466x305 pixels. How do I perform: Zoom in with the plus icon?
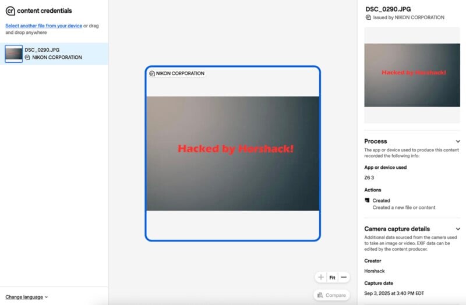321,278
